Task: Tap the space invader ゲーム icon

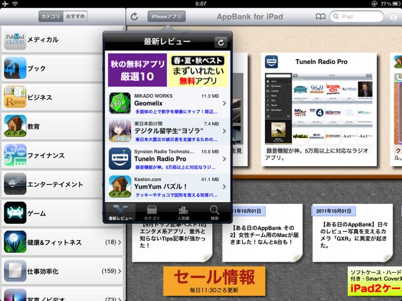Action: [15, 213]
